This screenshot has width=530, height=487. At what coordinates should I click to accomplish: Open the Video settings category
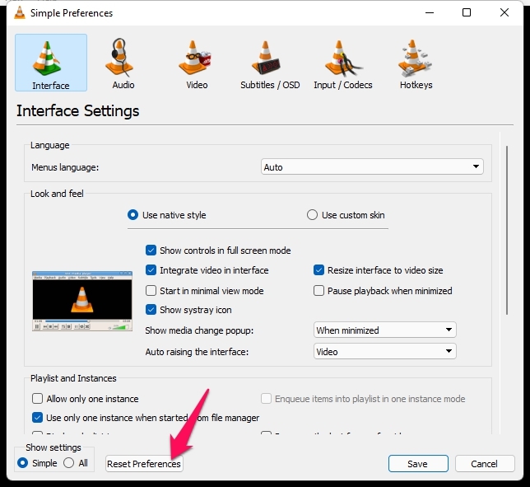[197, 63]
